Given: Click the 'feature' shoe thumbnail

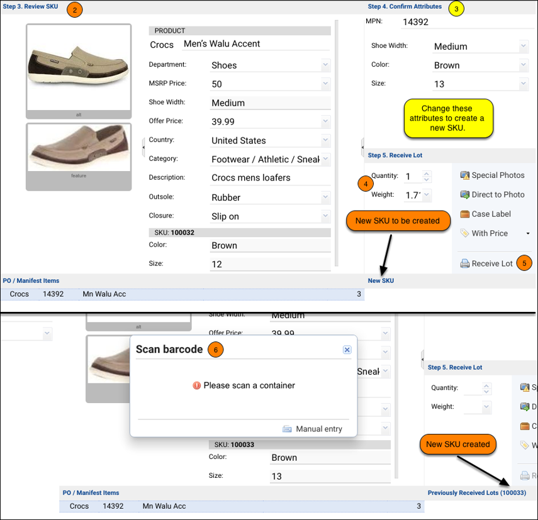Looking at the screenshot, I should coord(78,147).
